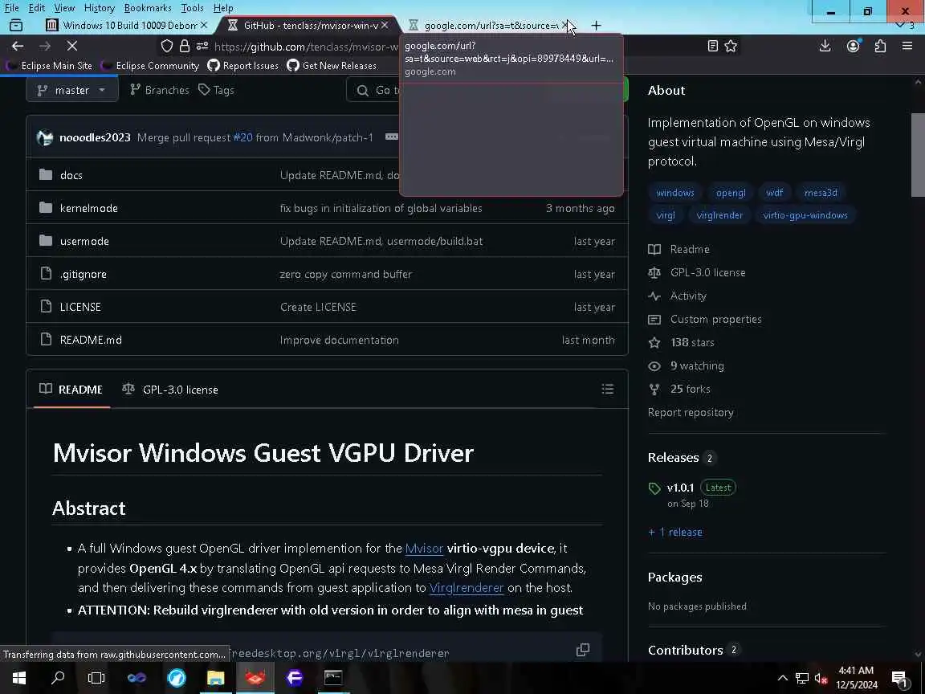This screenshot has width=925, height=694.
Task: Open Reader View icon
Action: pyautogui.click(x=713, y=46)
